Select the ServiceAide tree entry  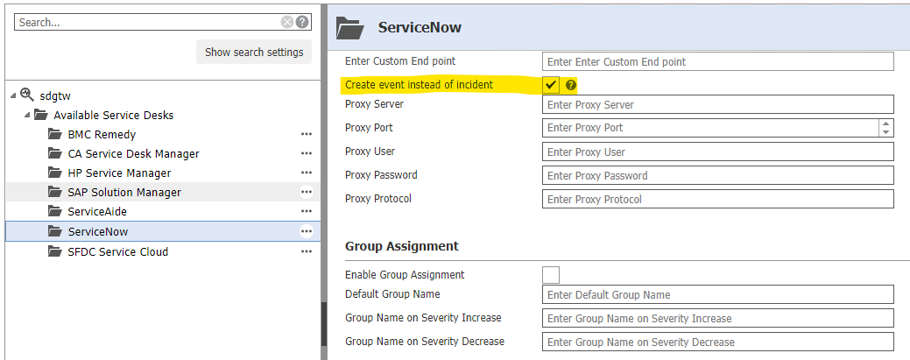[x=97, y=212]
